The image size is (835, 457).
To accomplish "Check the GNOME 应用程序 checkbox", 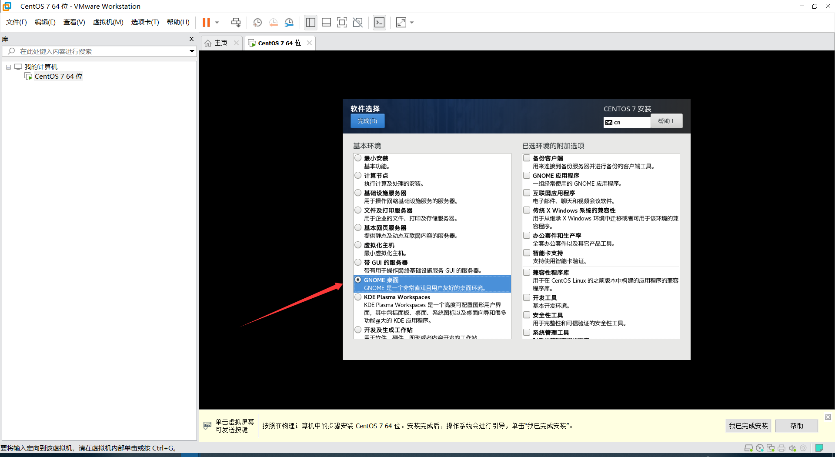I will point(527,175).
